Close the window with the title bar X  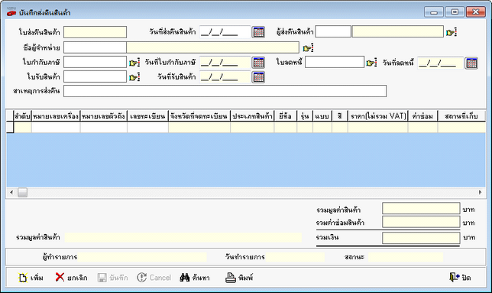point(476,12)
